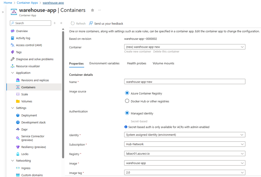Open the Registry dropdown
This screenshot has width=261, height=177.
click(185, 154)
